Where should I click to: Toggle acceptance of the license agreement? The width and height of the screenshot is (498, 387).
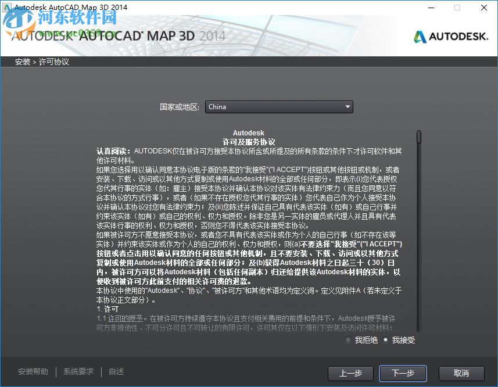point(385,341)
